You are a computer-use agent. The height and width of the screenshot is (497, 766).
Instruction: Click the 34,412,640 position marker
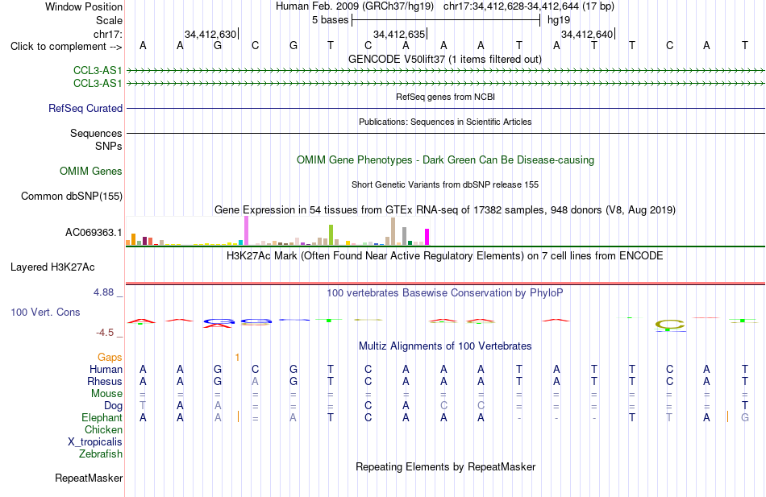click(x=587, y=34)
